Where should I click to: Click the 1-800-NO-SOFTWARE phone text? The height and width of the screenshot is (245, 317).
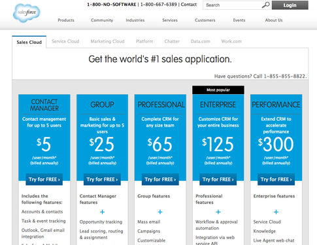pyautogui.click(x=112, y=5)
